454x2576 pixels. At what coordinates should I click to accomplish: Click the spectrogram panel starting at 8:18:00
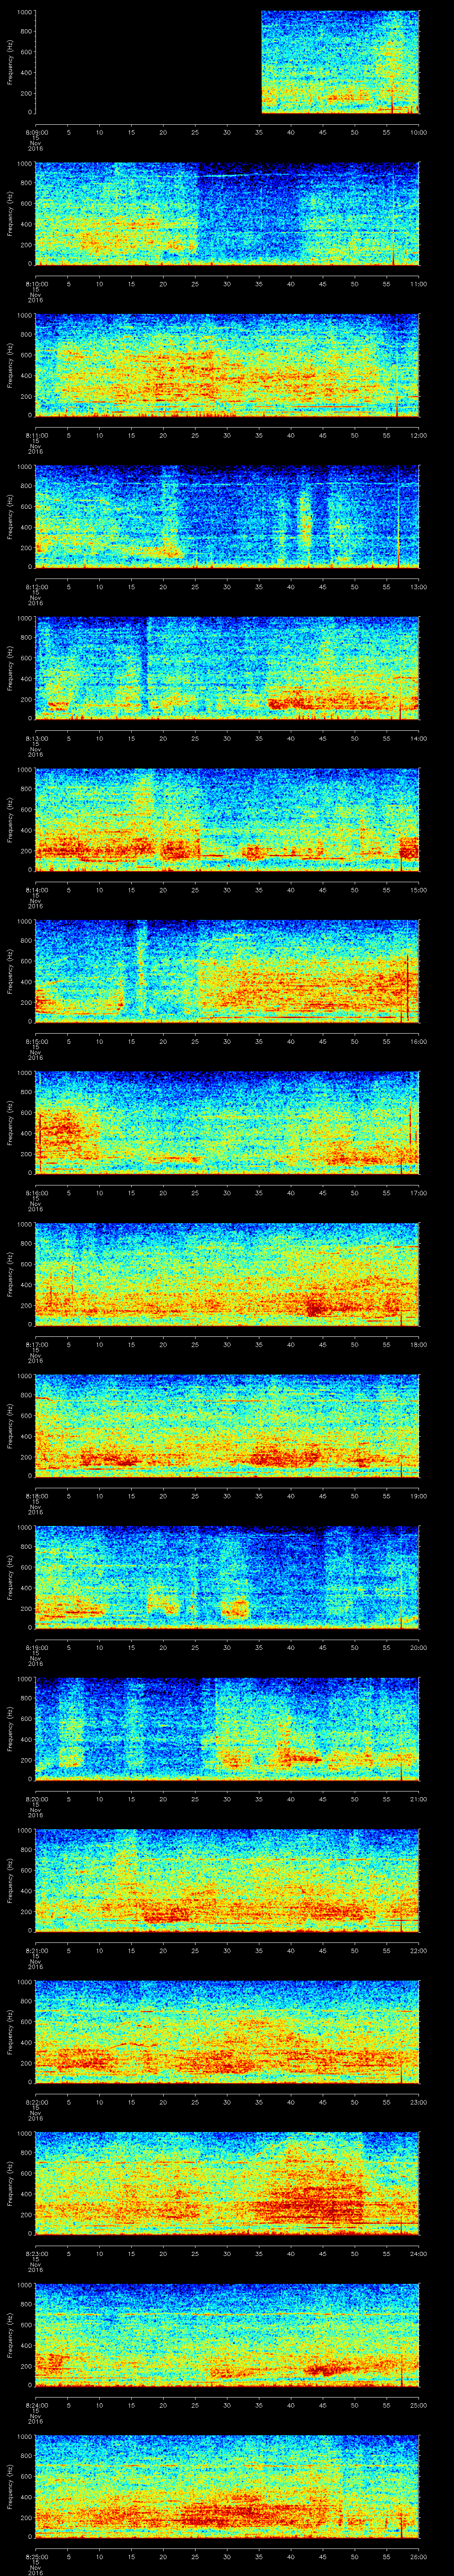point(227,1425)
